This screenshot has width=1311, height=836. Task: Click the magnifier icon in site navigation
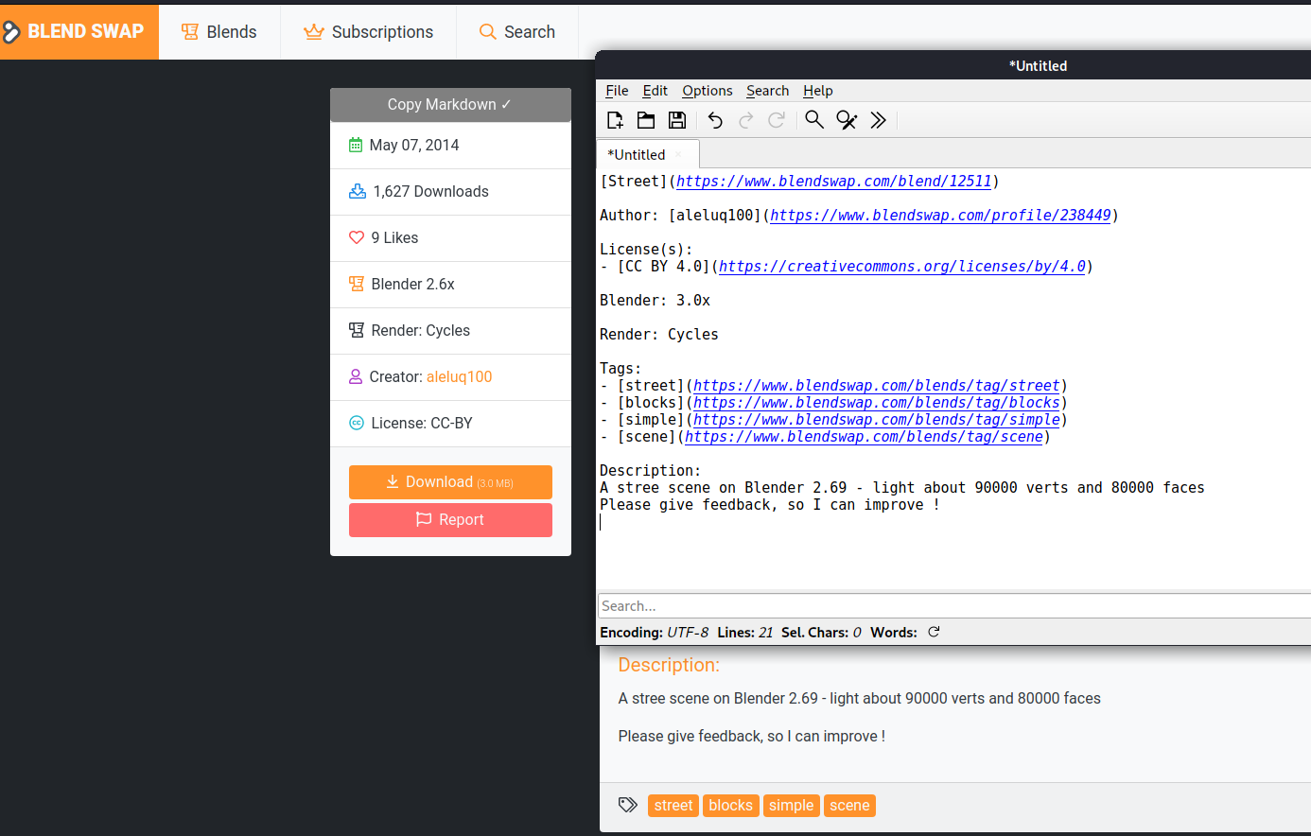coord(488,32)
